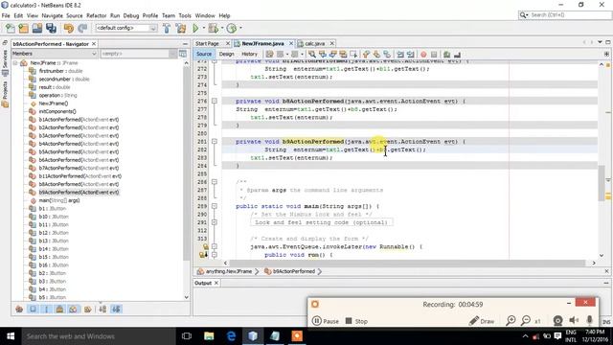Click the Find Selection magnifier in editor toolbar
The width and height of the screenshot is (613, 345).
[x=312, y=55]
